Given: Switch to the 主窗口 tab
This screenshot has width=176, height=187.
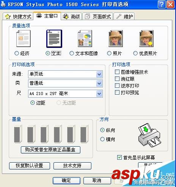Looking at the screenshot, I should (47, 16).
